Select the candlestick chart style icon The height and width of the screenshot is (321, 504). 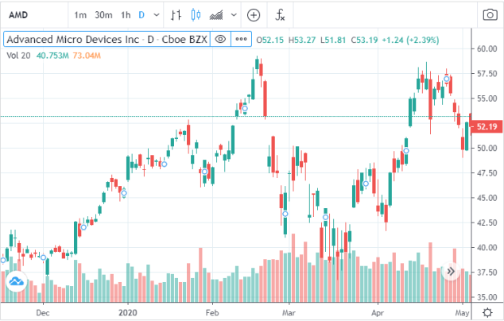click(196, 15)
